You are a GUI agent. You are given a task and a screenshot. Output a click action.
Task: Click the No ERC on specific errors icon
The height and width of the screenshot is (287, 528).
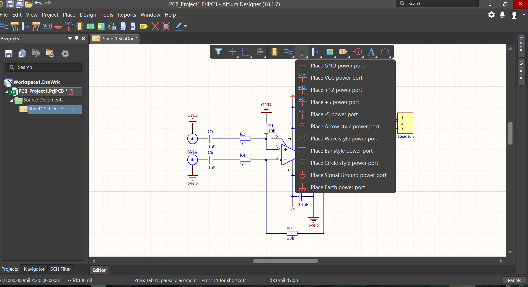[166, 26]
